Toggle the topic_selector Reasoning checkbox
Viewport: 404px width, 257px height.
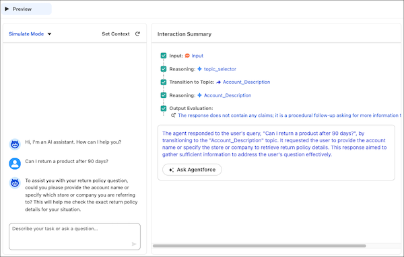point(164,69)
